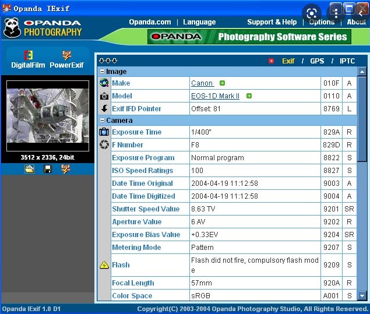Click the save floppy disk icon
Image resolution: width=370 pixels, height=314 pixels.
(x=48, y=169)
